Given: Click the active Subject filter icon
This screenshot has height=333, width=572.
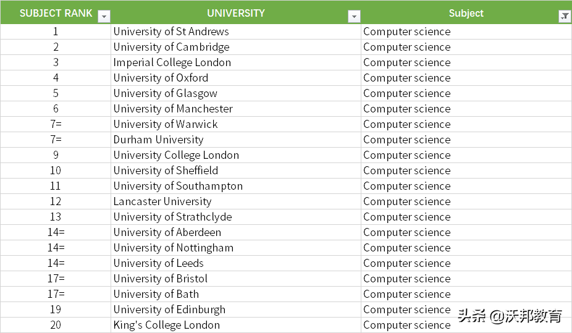Looking at the screenshot, I should pyautogui.click(x=565, y=17).
